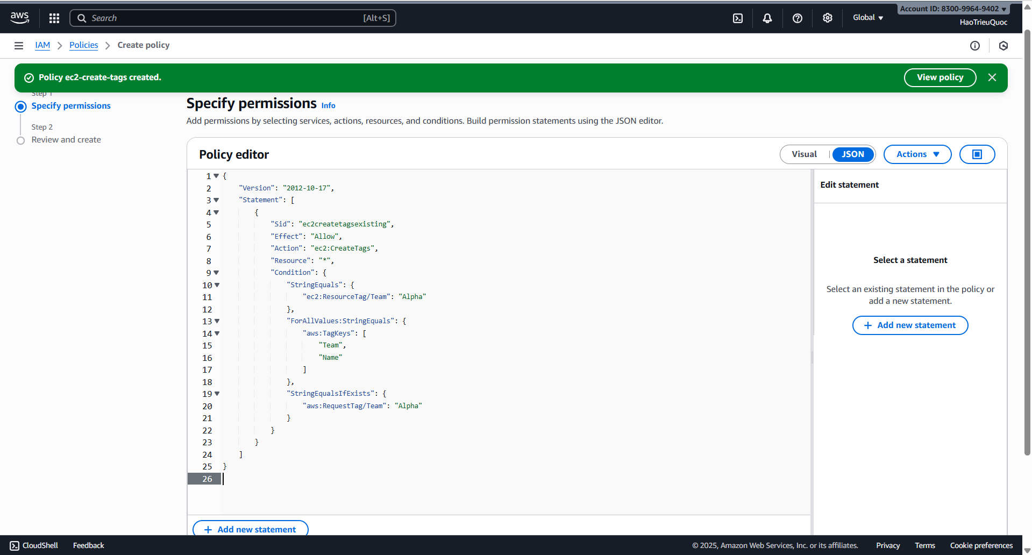Open the Help question mark icon
1032x555 pixels.
pos(797,18)
